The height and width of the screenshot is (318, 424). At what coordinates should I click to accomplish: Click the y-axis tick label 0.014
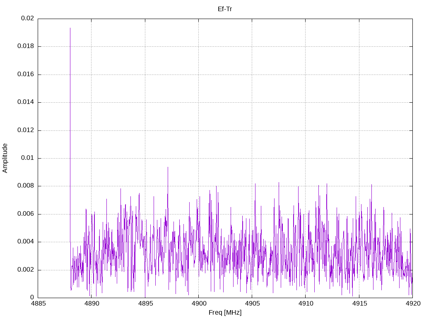pos(26,102)
